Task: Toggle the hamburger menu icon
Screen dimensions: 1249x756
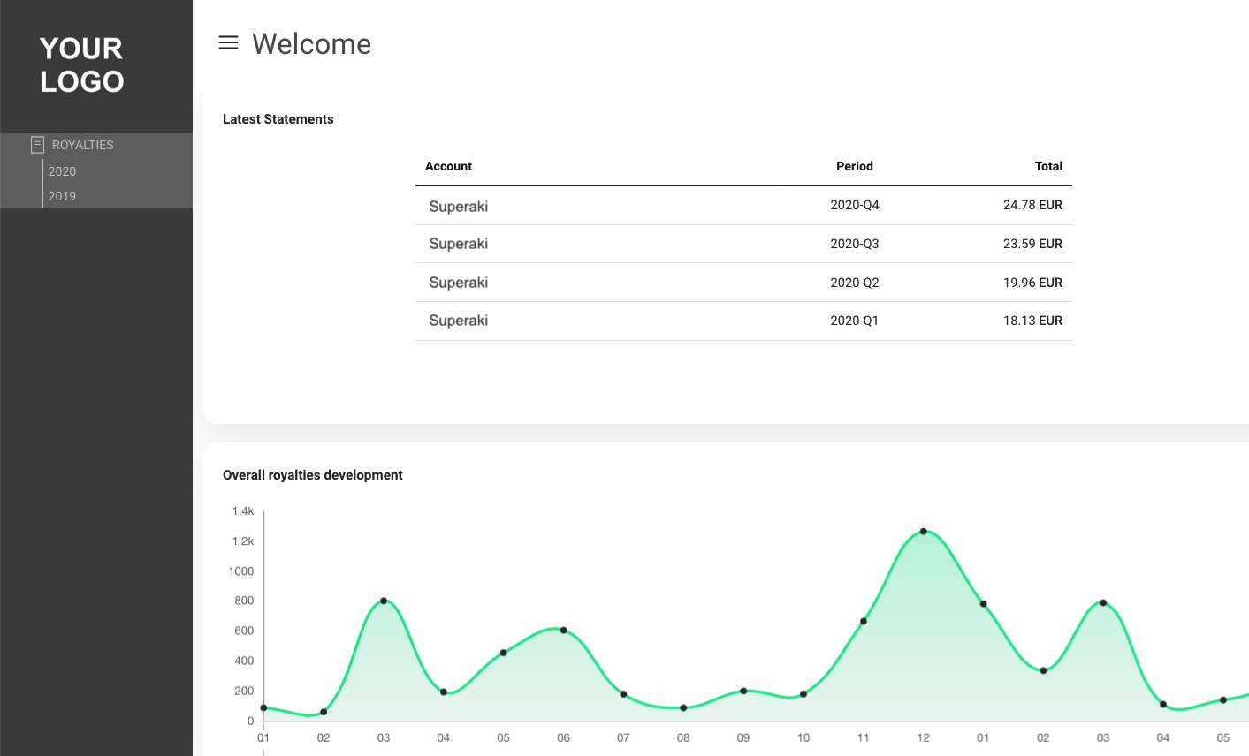Action: click(x=228, y=42)
